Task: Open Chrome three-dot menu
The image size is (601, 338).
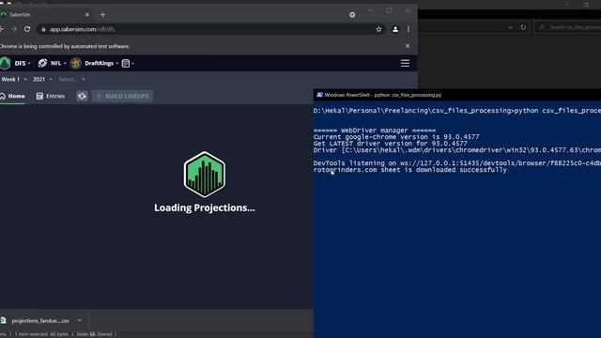Action: [x=408, y=29]
